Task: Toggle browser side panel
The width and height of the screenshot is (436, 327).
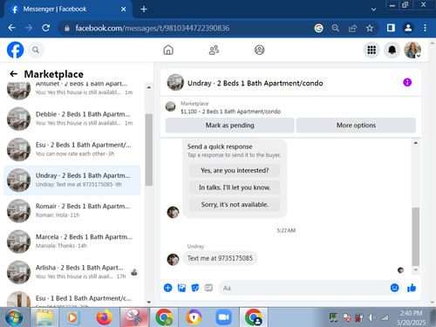Action: [391, 28]
